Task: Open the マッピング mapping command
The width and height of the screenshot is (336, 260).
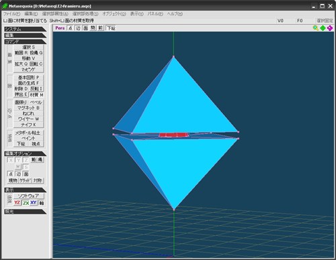Action: pos(28,70)
